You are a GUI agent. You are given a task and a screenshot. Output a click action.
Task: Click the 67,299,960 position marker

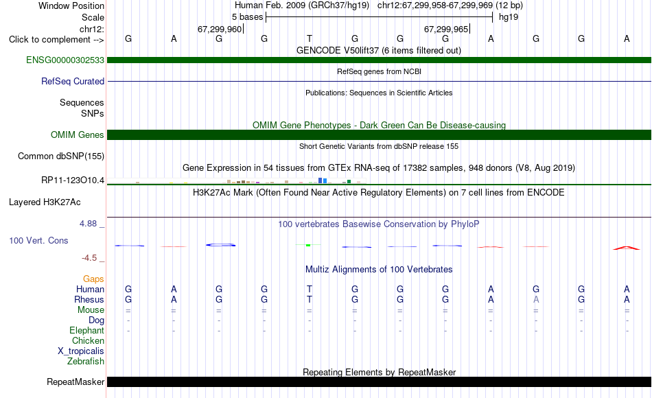(220, 29)
